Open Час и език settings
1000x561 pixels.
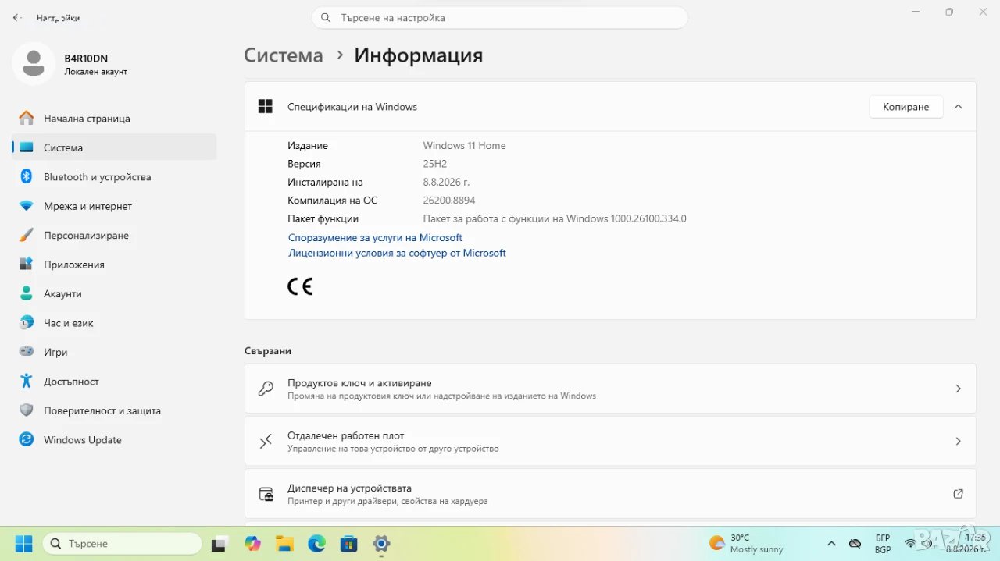pyautogui.click(x=114, y=323)
